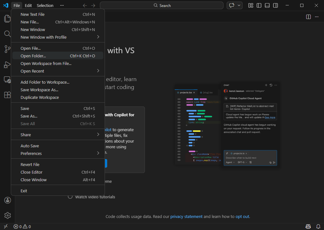The height and width of the screenshot is (230, 324).
Task: Open the Extensions view icon
Action: point(7,95)
